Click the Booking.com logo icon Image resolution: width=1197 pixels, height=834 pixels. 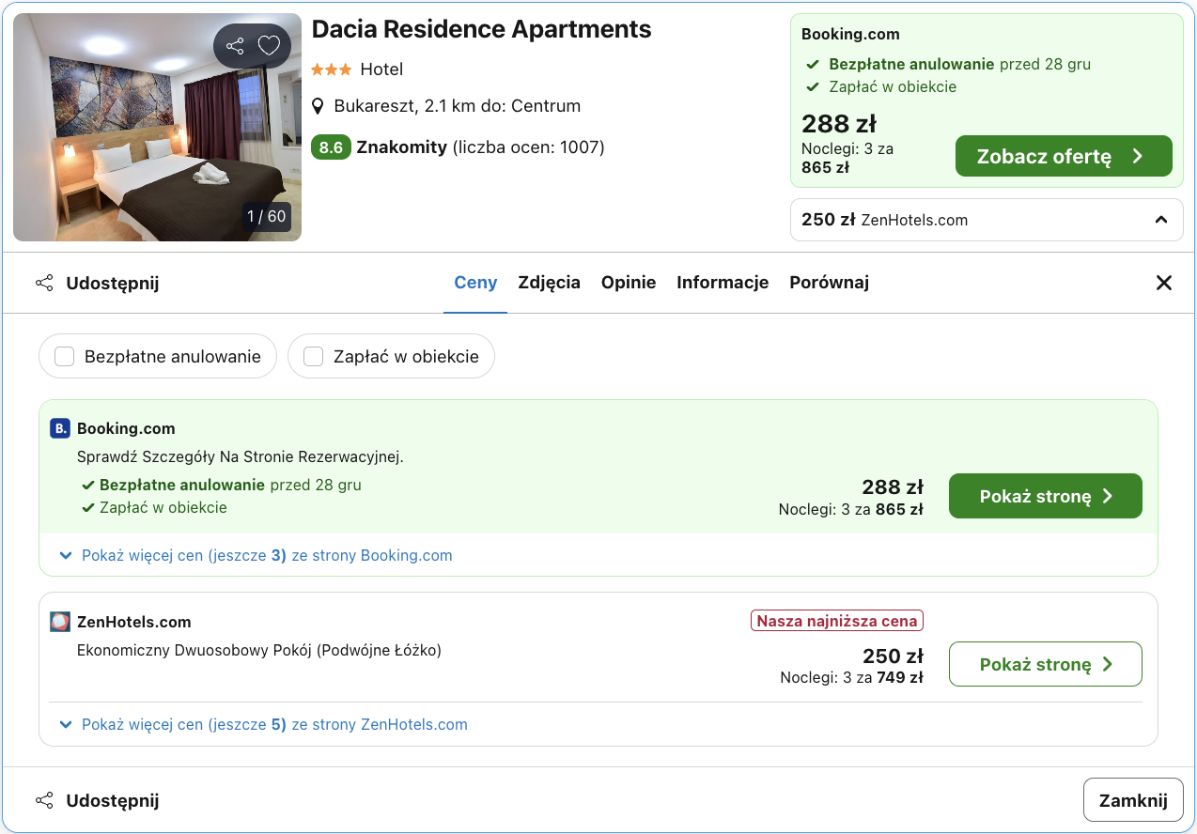point(59,427)
